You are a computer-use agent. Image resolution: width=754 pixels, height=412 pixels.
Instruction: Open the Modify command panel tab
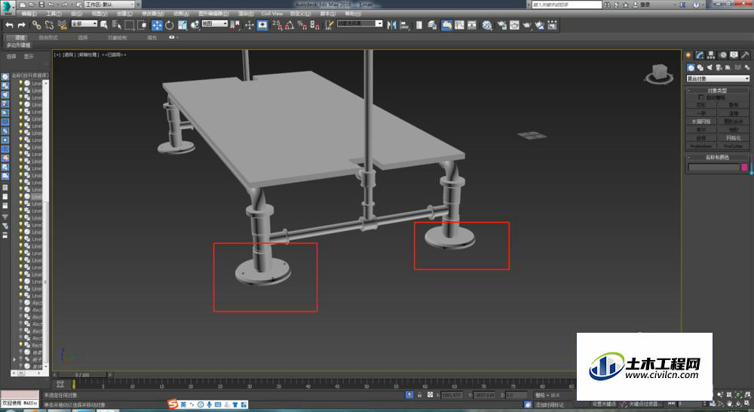(x=700, y=55)
